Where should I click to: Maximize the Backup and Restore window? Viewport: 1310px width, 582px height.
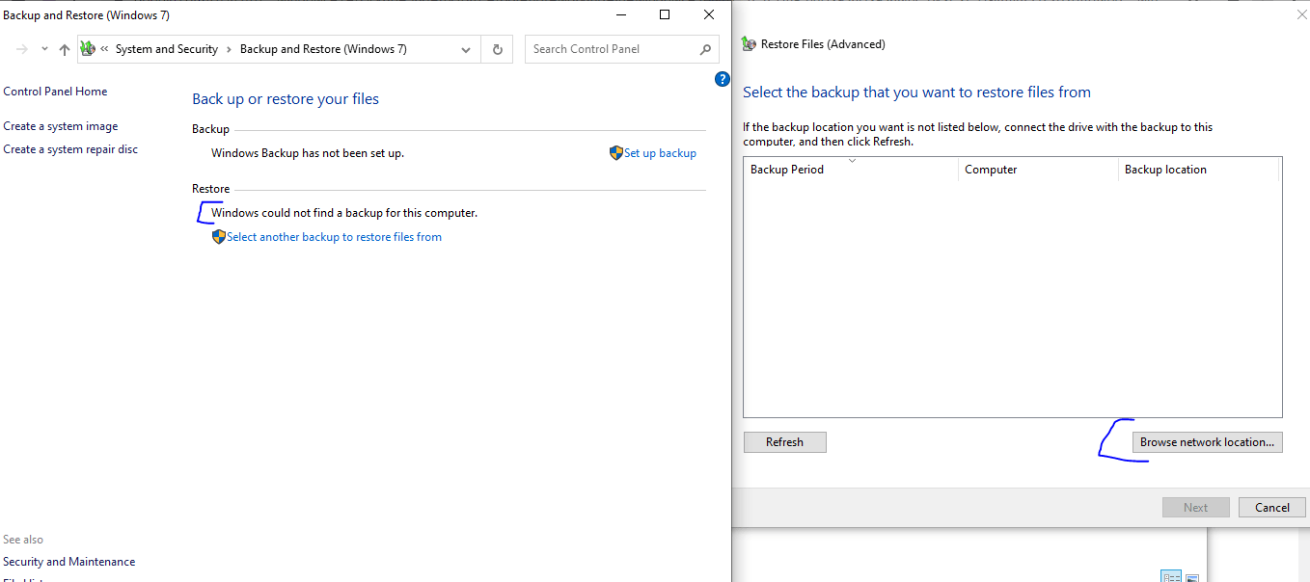coord(665,14)
